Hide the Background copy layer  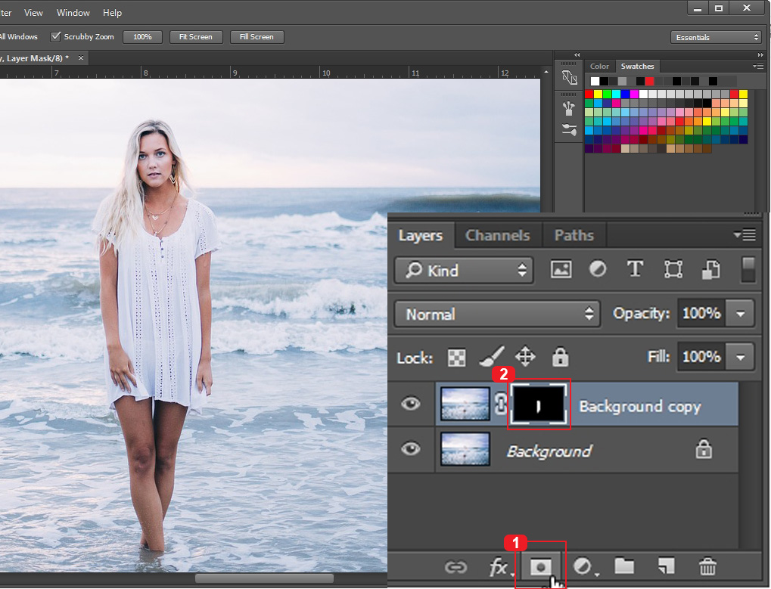pyautogui.click(x=411, y=404)
